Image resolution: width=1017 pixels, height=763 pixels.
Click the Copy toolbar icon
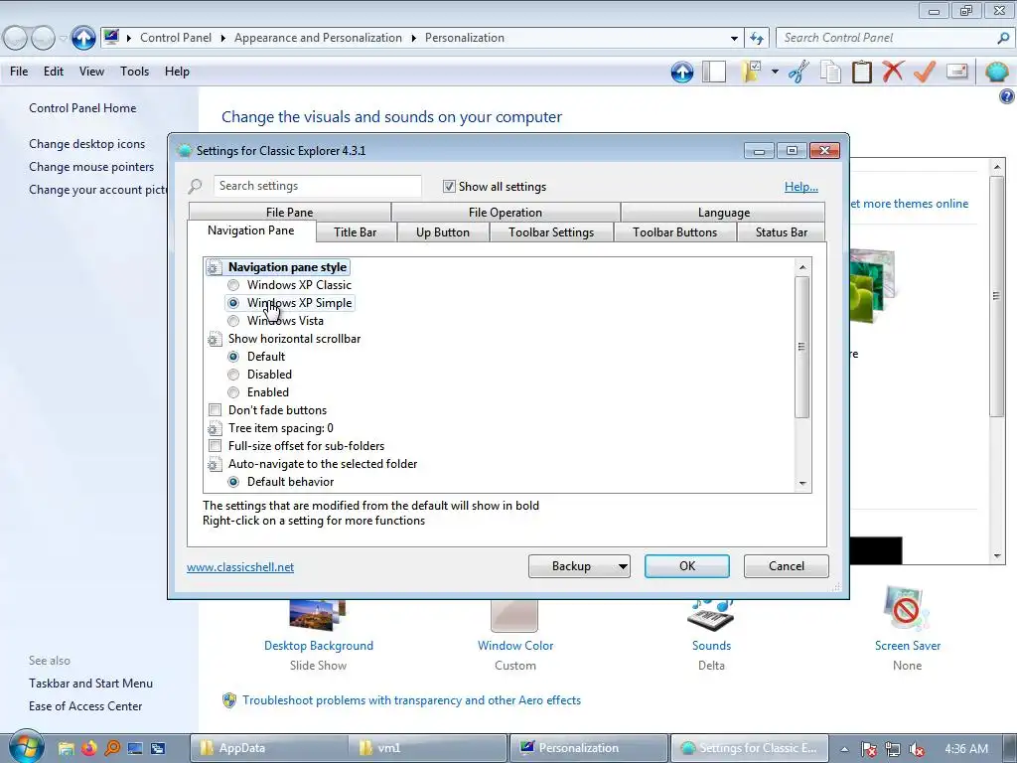coord(830,72)
